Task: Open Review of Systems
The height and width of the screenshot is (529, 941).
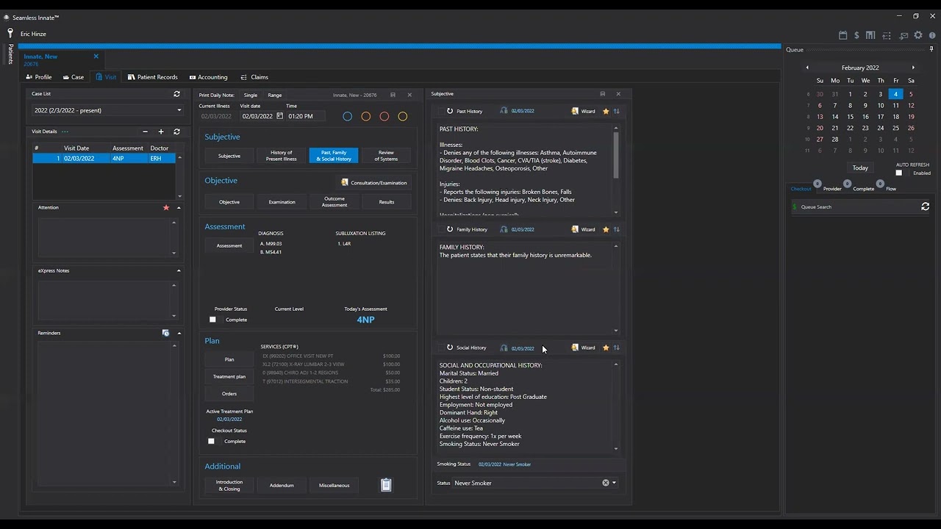Action: [386, 156]
